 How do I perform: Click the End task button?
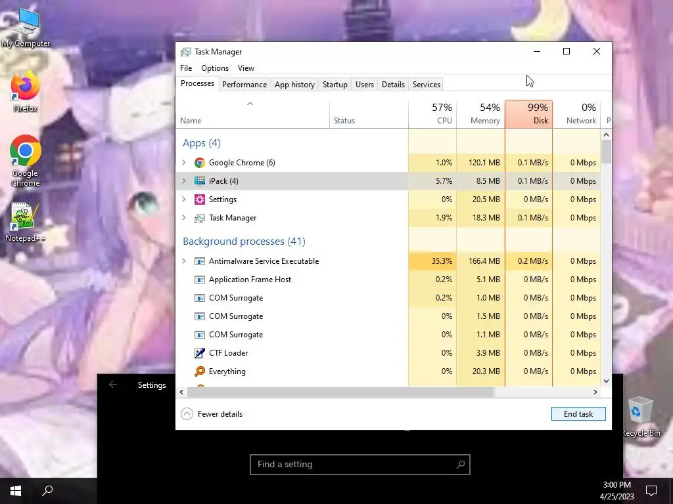pos(578,414)
